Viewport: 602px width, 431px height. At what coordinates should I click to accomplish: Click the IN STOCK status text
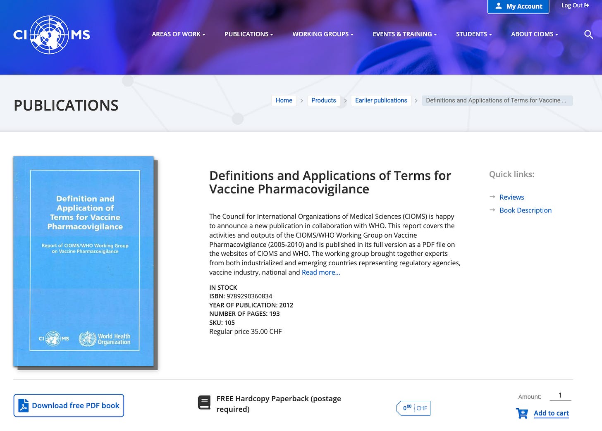(223, 288)
